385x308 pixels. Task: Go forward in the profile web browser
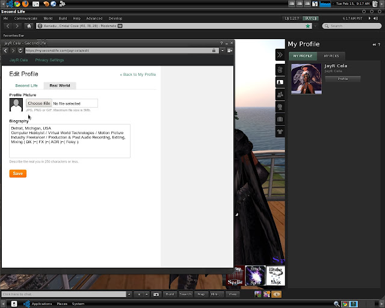(x=13, y=51)
